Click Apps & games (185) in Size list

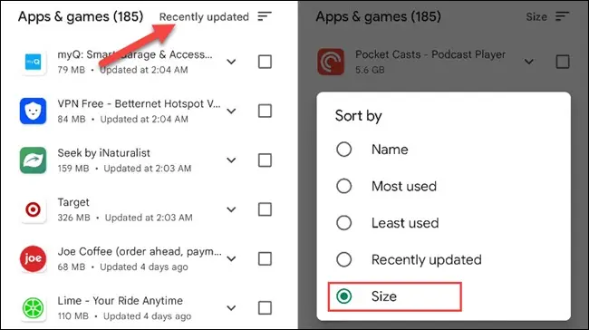[x=378, y=16]
